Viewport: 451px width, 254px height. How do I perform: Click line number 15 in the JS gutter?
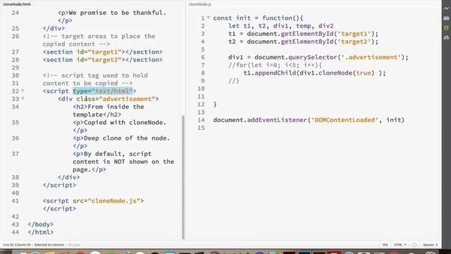pos(201,128)
